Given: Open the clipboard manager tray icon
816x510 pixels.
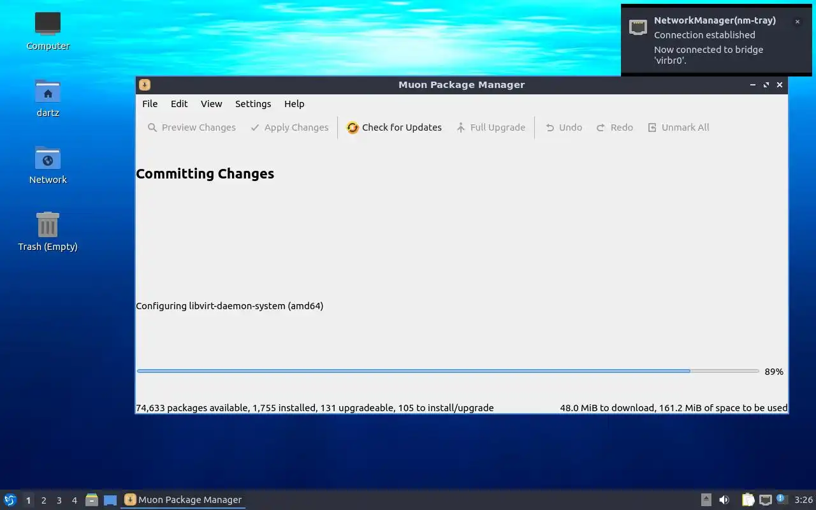Looking at the screenshot, I should click(x=748, y=500).
